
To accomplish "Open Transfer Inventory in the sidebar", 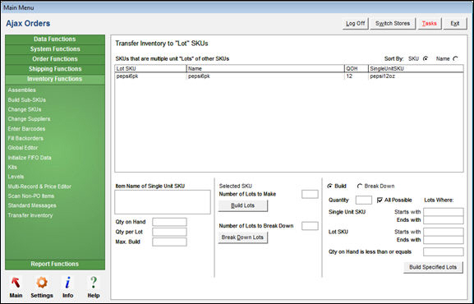I will click(x=30, y=215).
